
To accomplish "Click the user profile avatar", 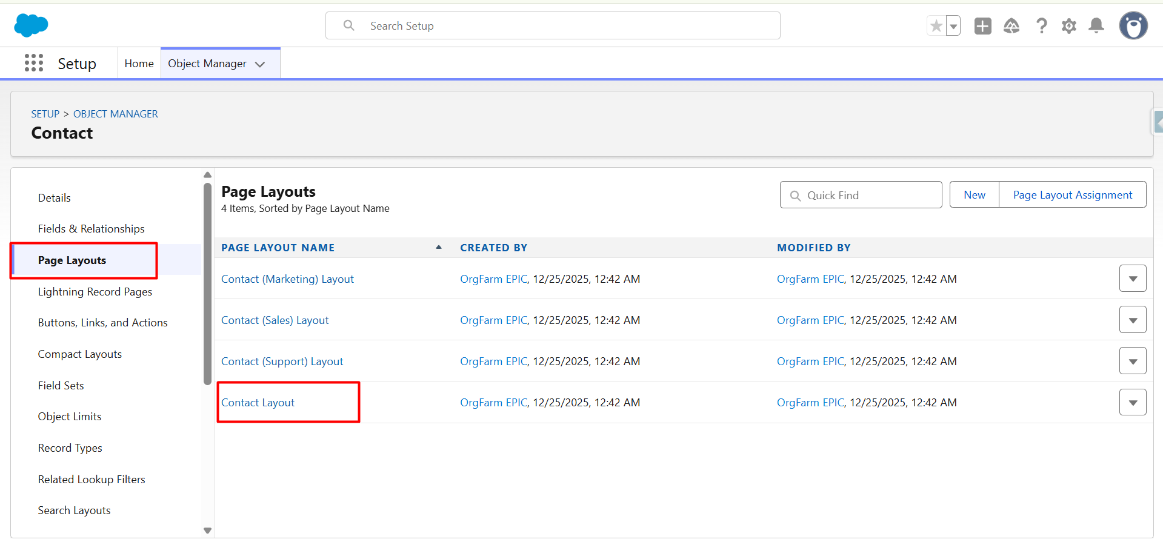I will (x=1133, y=26).
